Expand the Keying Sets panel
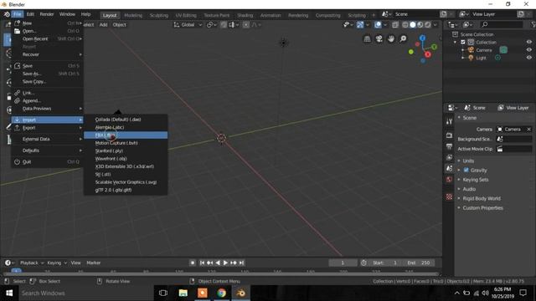The height and width of the screenshot is (301, 536). coord(476,180)
